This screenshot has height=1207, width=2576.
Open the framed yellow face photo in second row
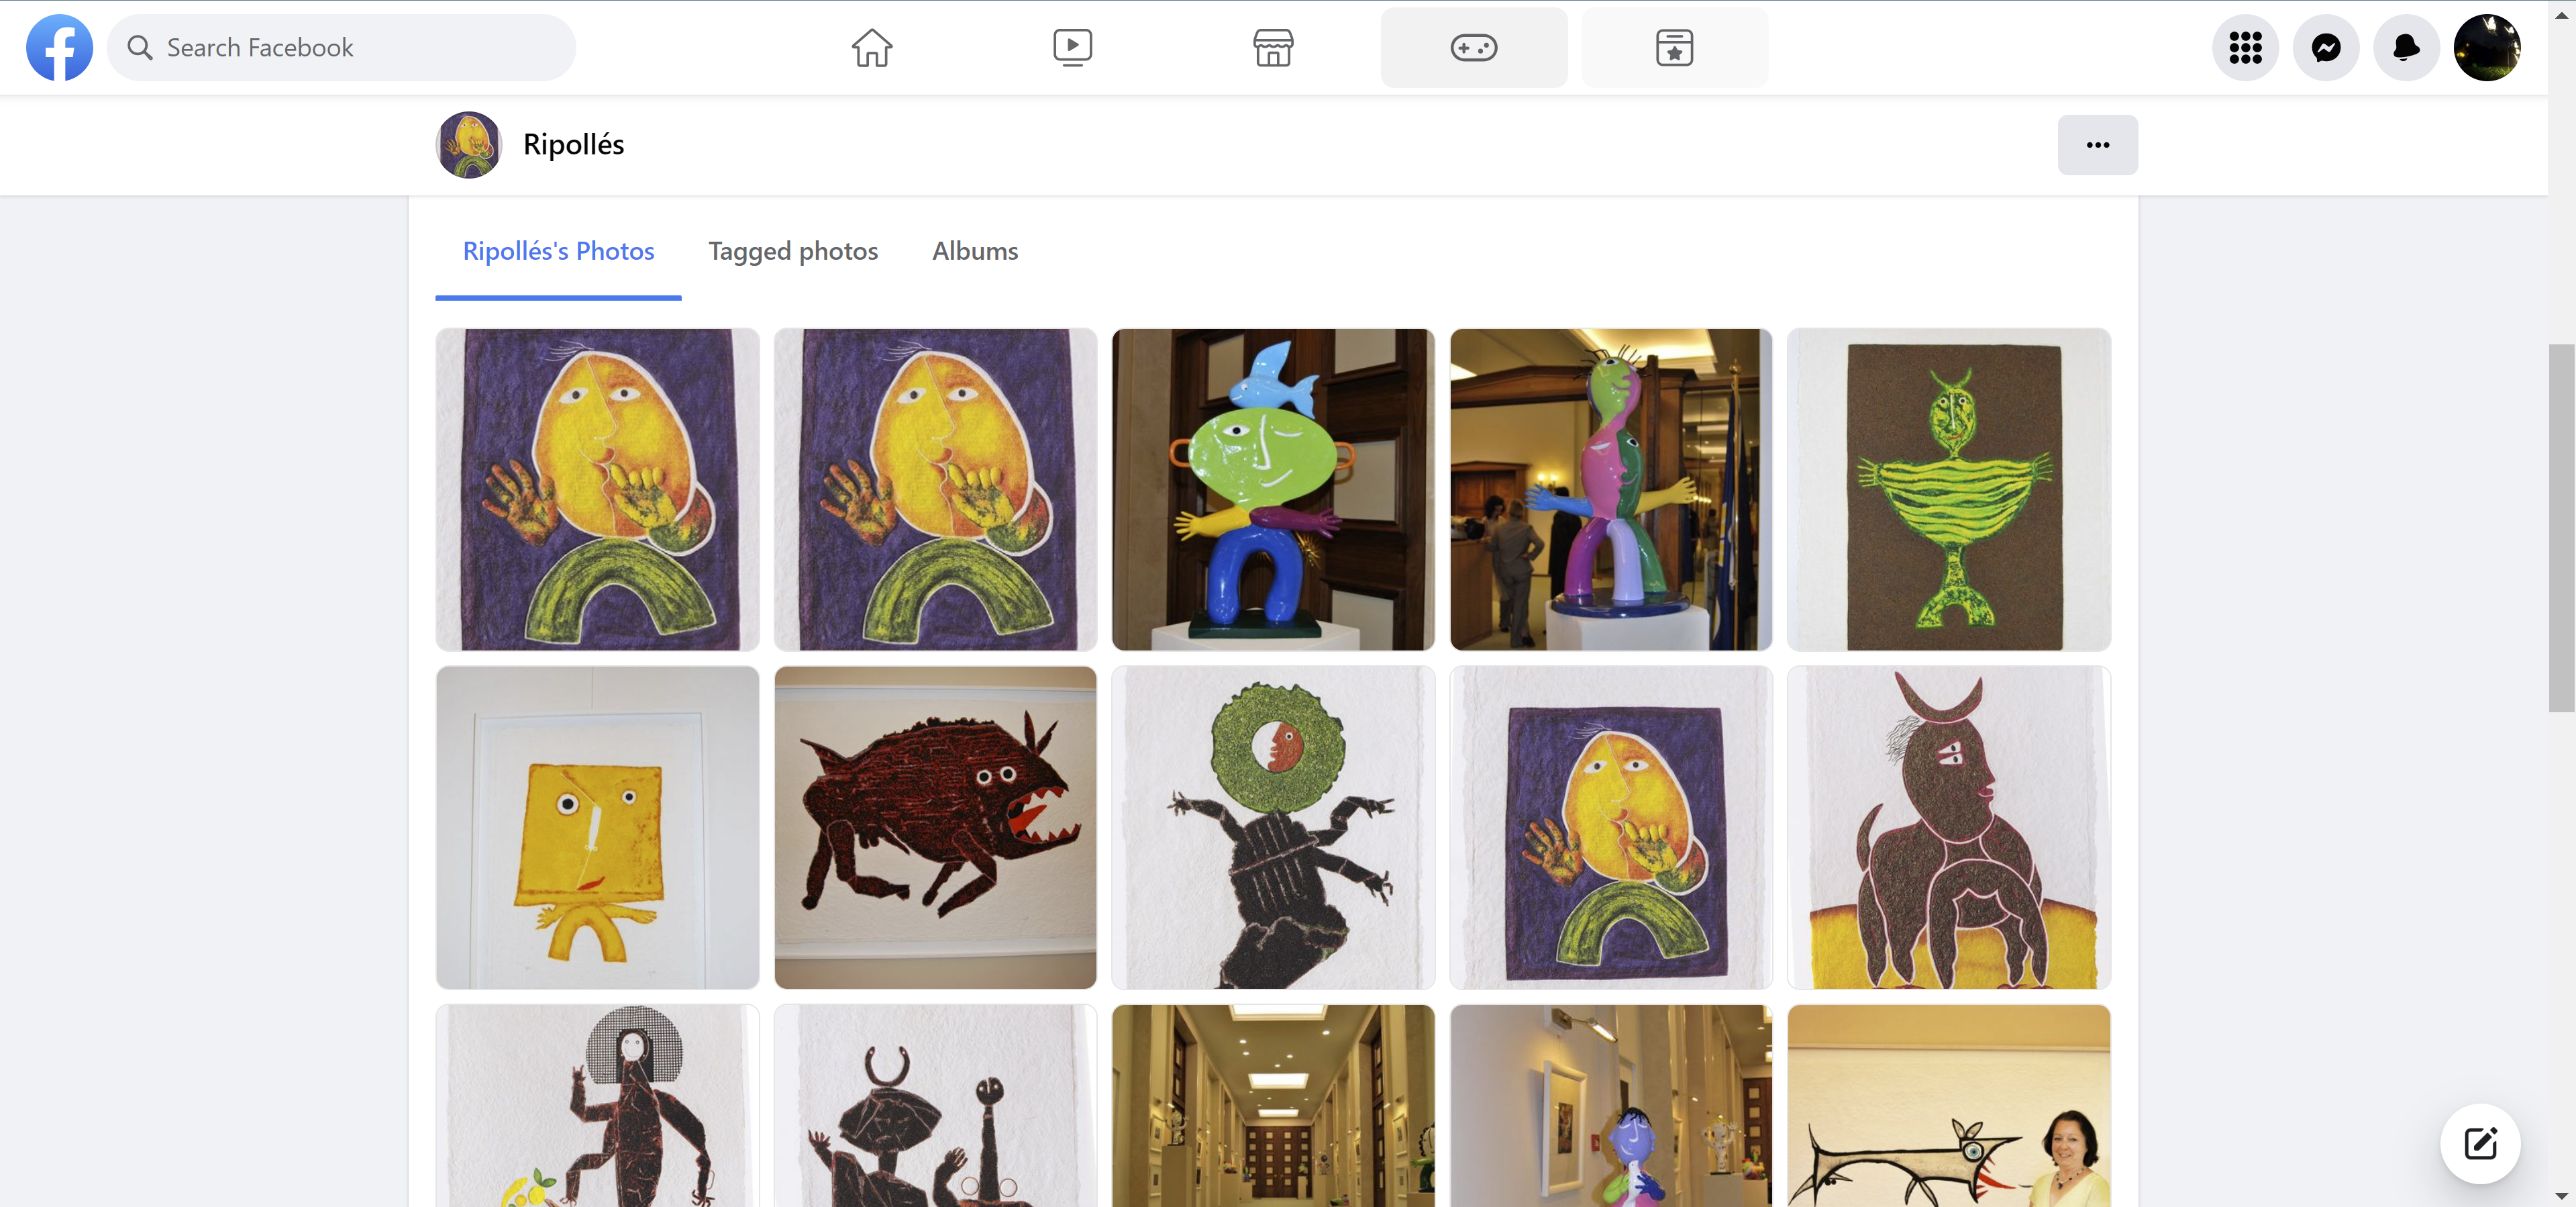[1611, 828]
